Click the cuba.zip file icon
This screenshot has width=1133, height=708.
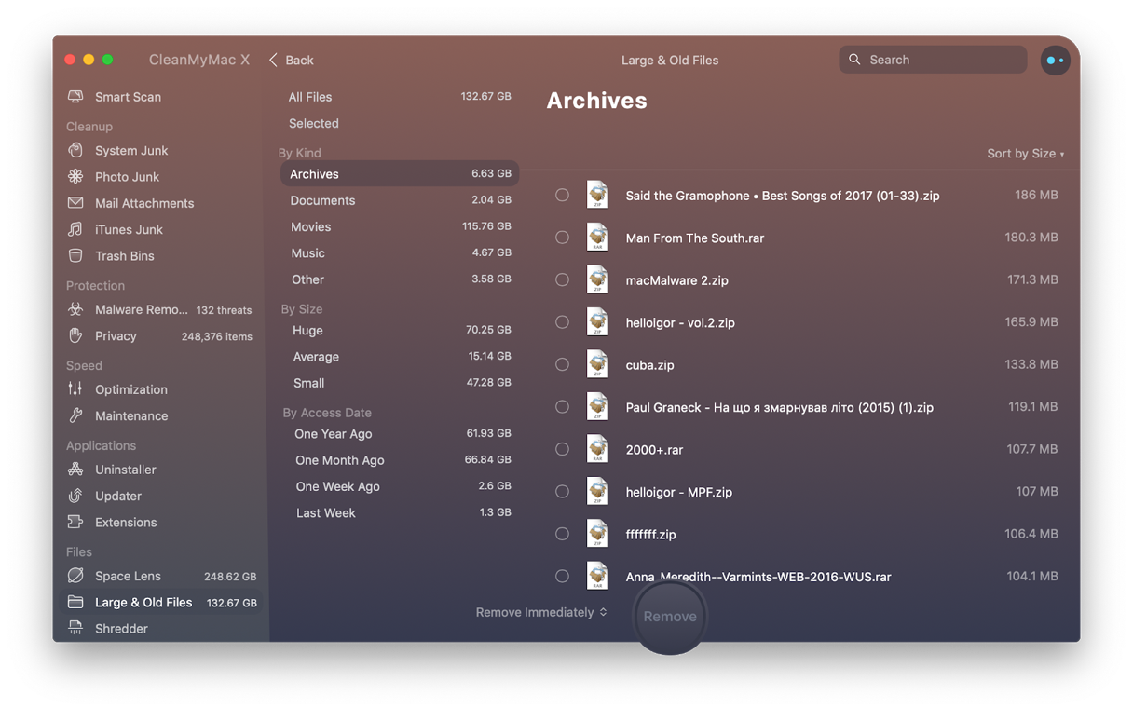tap(597, 364)
